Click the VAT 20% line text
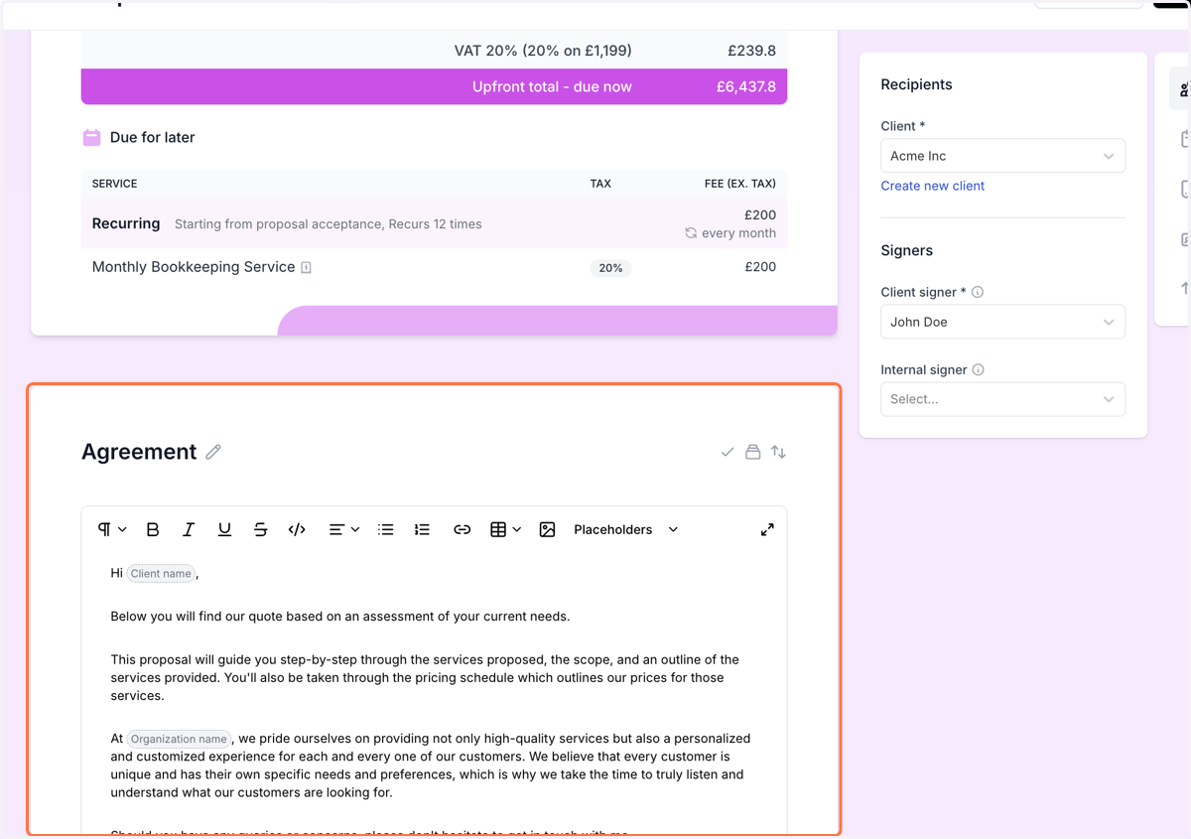This screenshot has width=1191, height=839. point(543,51)
